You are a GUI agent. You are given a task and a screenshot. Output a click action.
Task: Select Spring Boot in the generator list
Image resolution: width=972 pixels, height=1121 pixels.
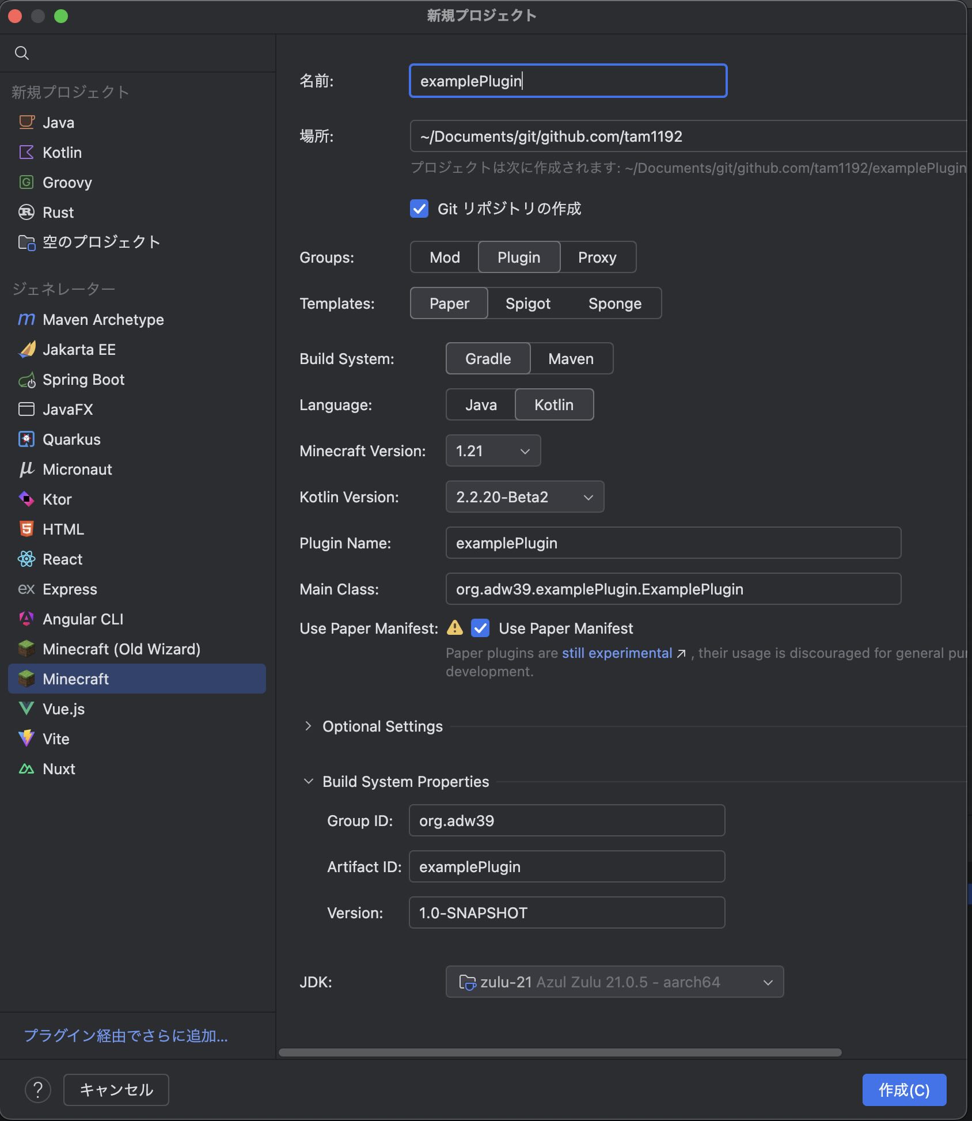tap(137, 379)
